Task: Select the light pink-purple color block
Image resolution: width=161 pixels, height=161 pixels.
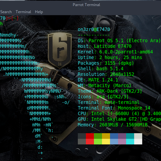Action: pos(122,142)
